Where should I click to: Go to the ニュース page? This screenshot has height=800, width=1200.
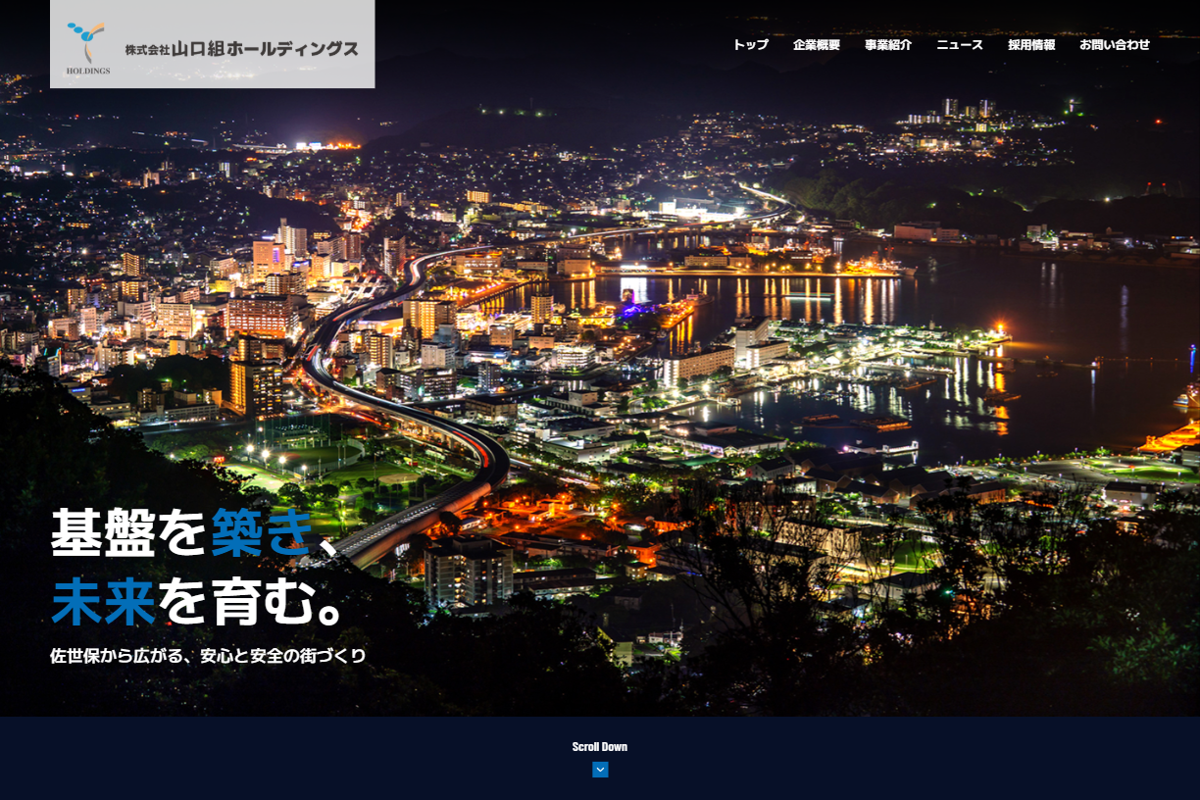[x=960, y=45]
